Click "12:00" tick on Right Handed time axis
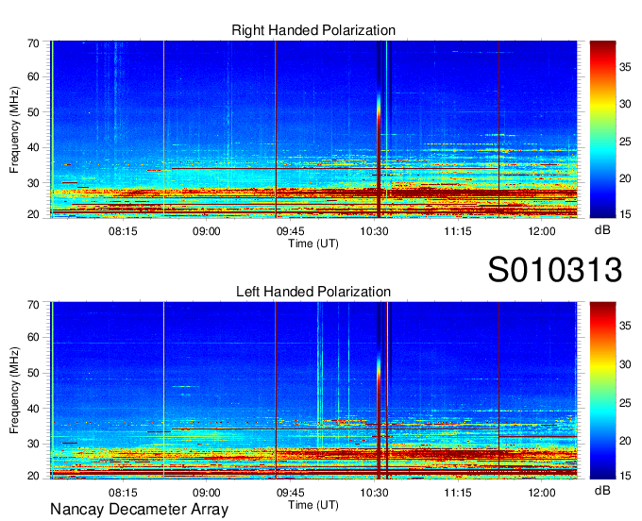The image size is (642, 521). pyautogui.click(x=542, y=231)
